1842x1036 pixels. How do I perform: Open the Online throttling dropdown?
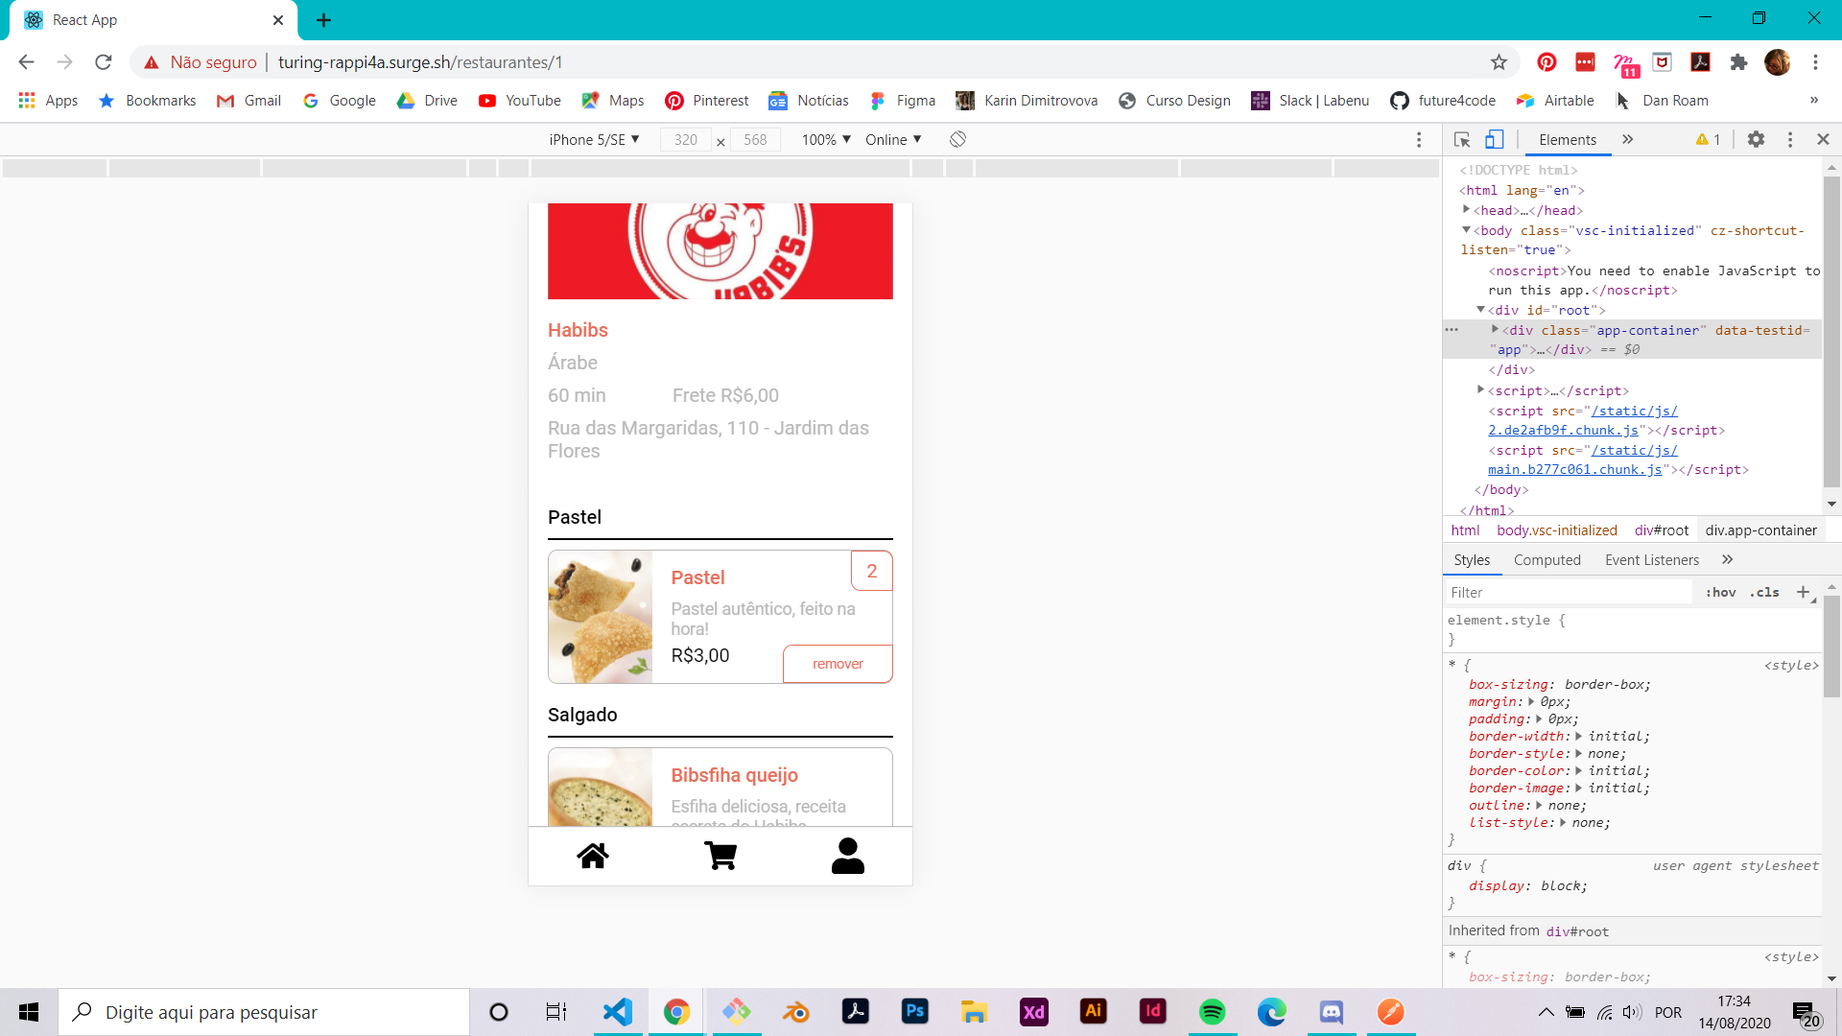[x=893, y=139]
